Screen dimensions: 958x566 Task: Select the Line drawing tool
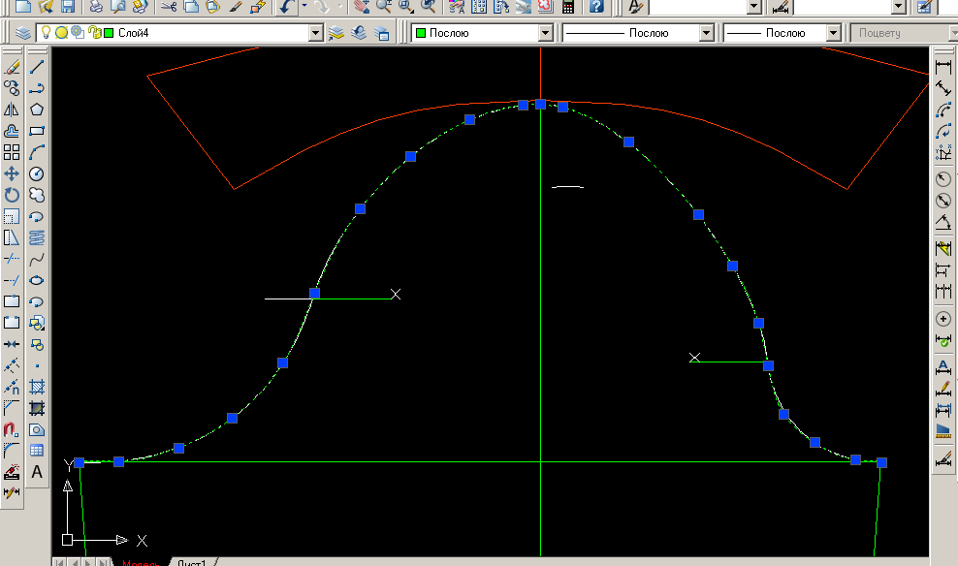pos(37,68)
